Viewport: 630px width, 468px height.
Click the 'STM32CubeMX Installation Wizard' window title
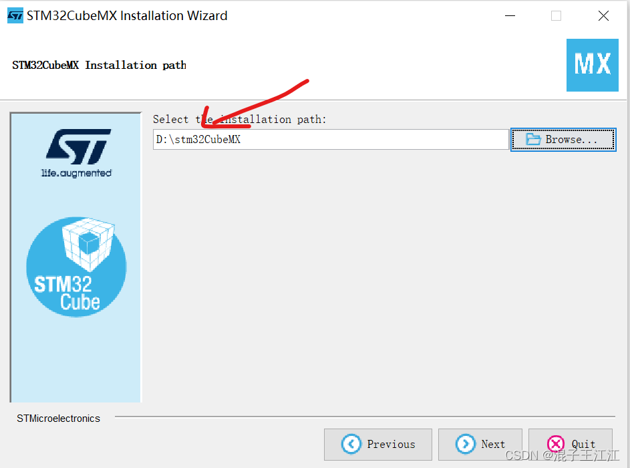tap(127, 15)
